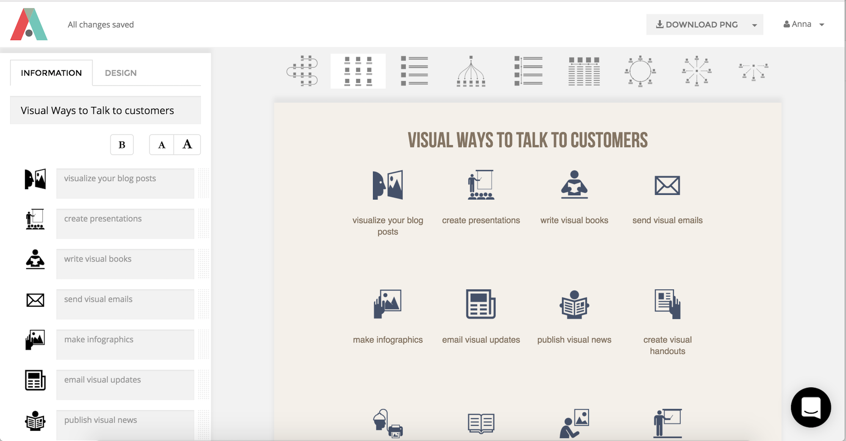Viewport: 846px width, 441px height.
Task: Choose the three-column grid layout icon
Action: (358, 71)
